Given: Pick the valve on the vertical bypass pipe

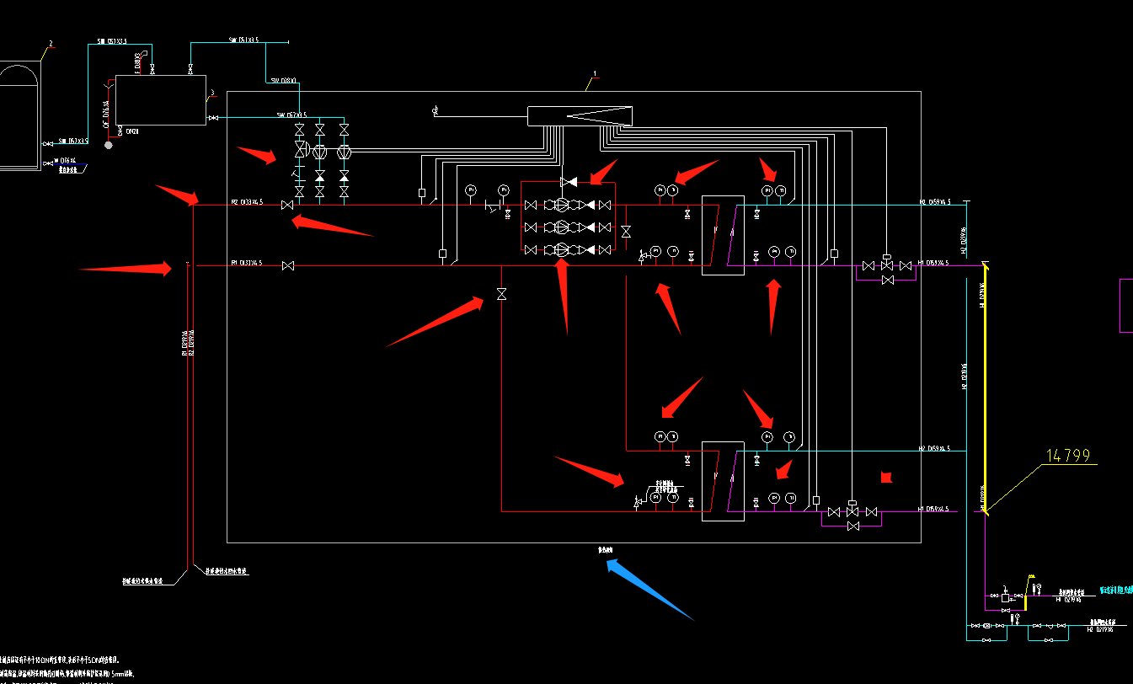Looking at the screenshot, I should pos(502,294).
